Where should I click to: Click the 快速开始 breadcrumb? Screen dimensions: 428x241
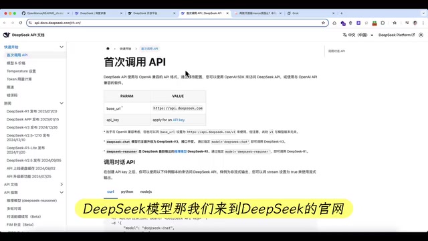click(125, 49)
